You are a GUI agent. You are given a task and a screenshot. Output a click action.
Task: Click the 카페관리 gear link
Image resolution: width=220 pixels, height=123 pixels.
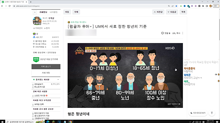click(38, 28)
